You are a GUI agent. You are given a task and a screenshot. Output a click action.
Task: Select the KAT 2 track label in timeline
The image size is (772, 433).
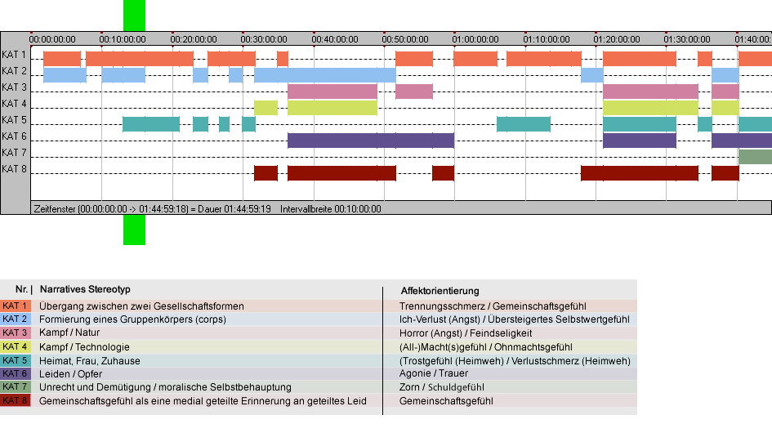coord(14,71)
